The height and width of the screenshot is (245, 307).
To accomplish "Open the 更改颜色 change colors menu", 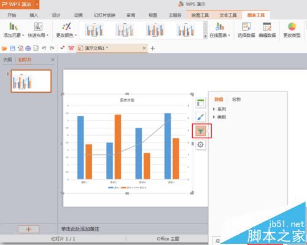I will click(x=66, y=30).
